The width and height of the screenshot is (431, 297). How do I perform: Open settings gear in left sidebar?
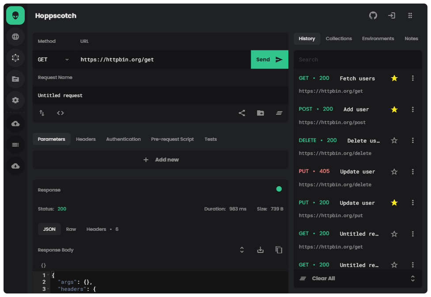(x=15, y=100)
